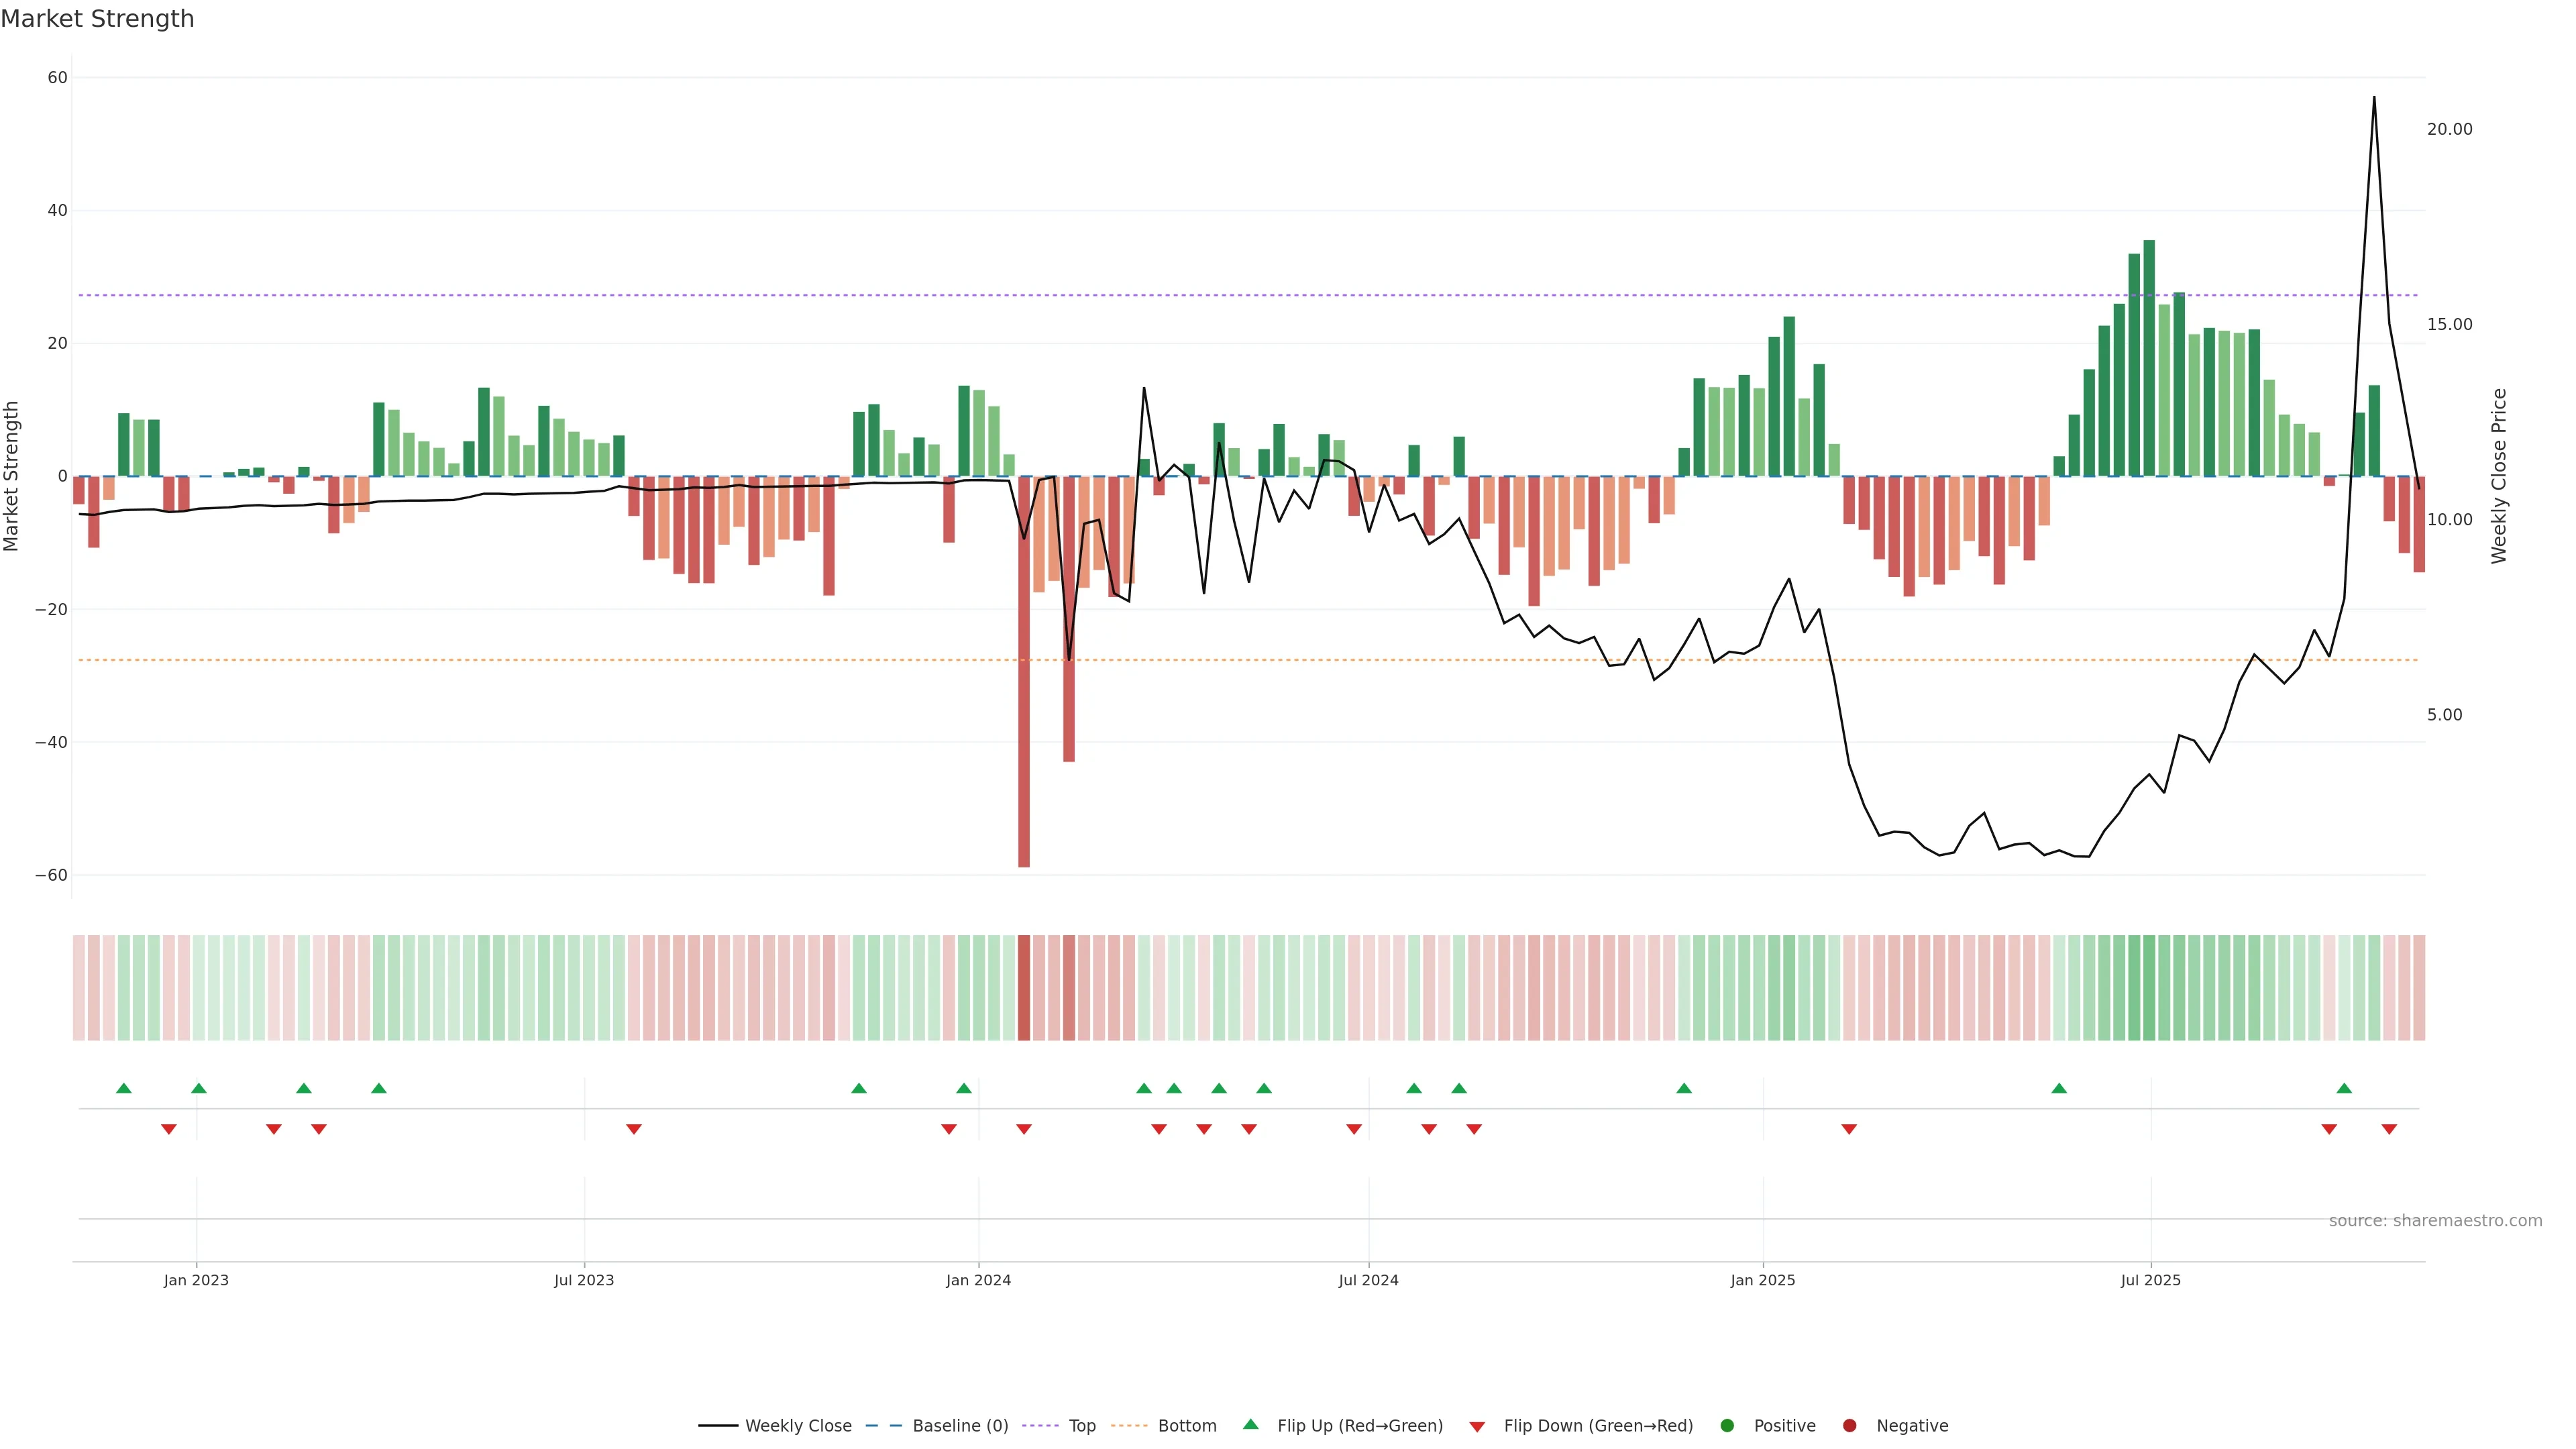This screenshot has width=2576, height=1449.
Task: Click the Weekly Close Price axis title
Action: 2499,476
